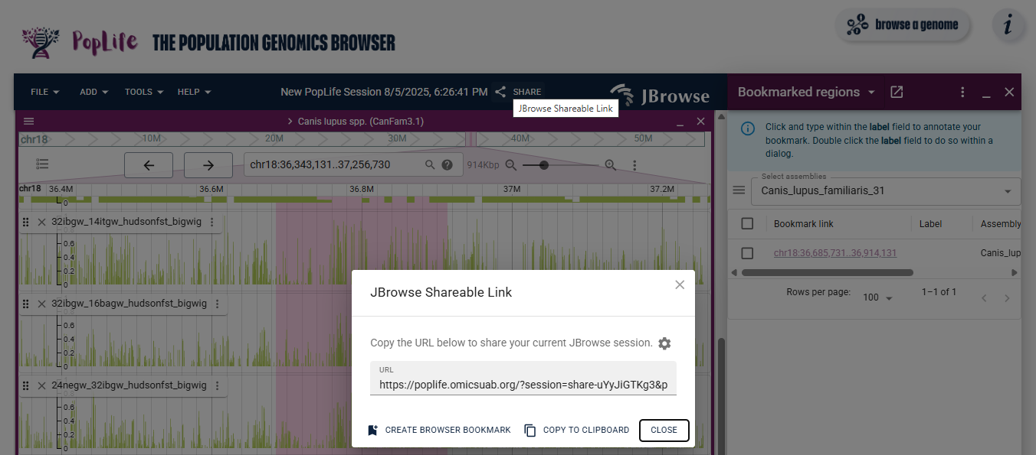The width and height of the screenshot is (1036, 455).
Task: Open the help icon next to location search
Action: click(448, 165)
